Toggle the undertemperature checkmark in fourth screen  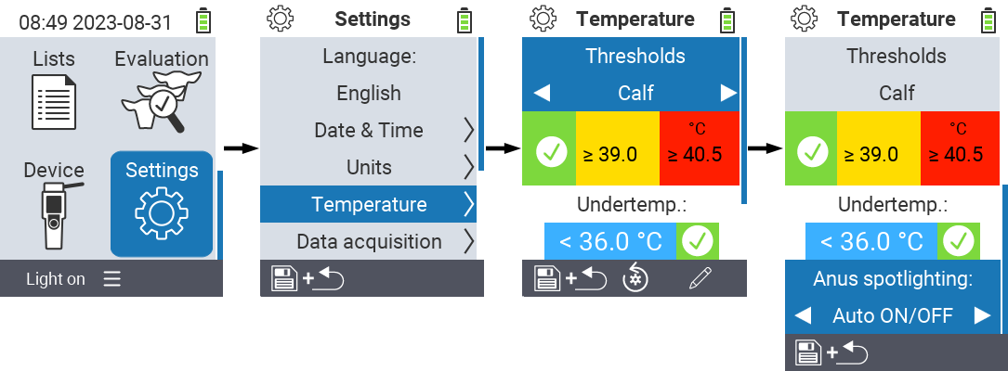[959, 241]
